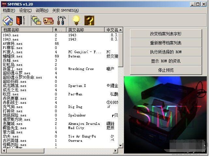209x156 pixels.
Task: Sort list by 英文名称 column header
Action: (x=85, y=30)
